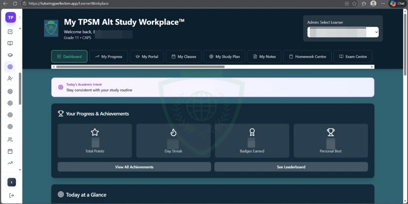Viewport: 408px width, 204px height.
Task: Open the calendar icon in left sidebar
Action: coord(10,151)
